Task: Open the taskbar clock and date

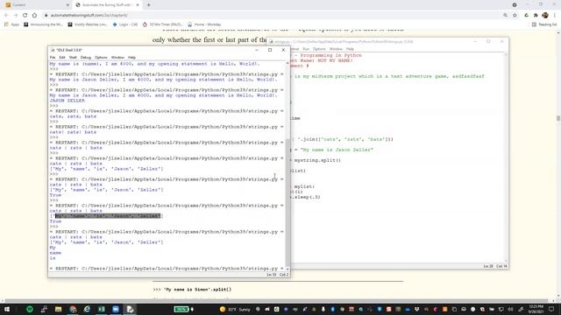Action: [536, 309]
